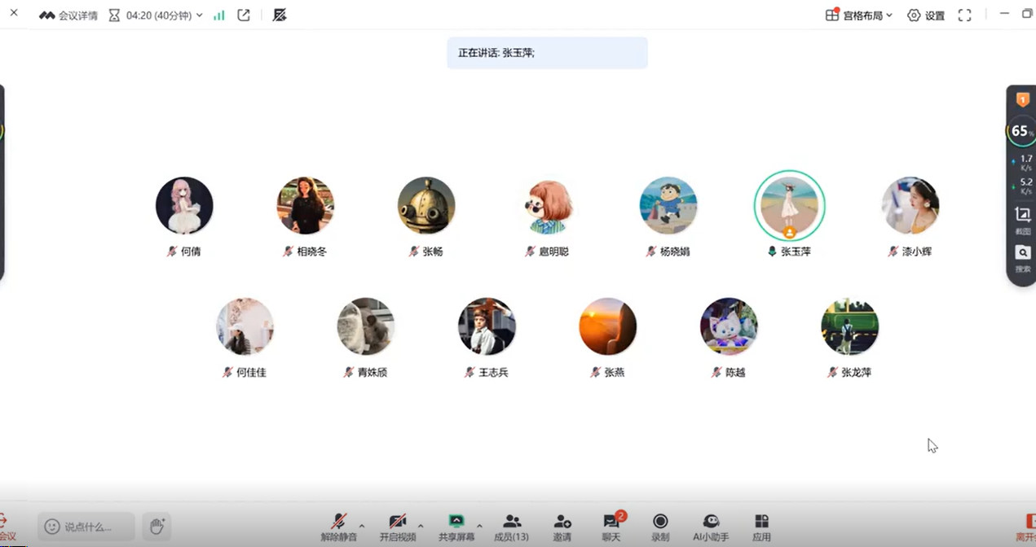Open the 聊天 chat panel
The image size is (1036, 547).
[611, 527]
